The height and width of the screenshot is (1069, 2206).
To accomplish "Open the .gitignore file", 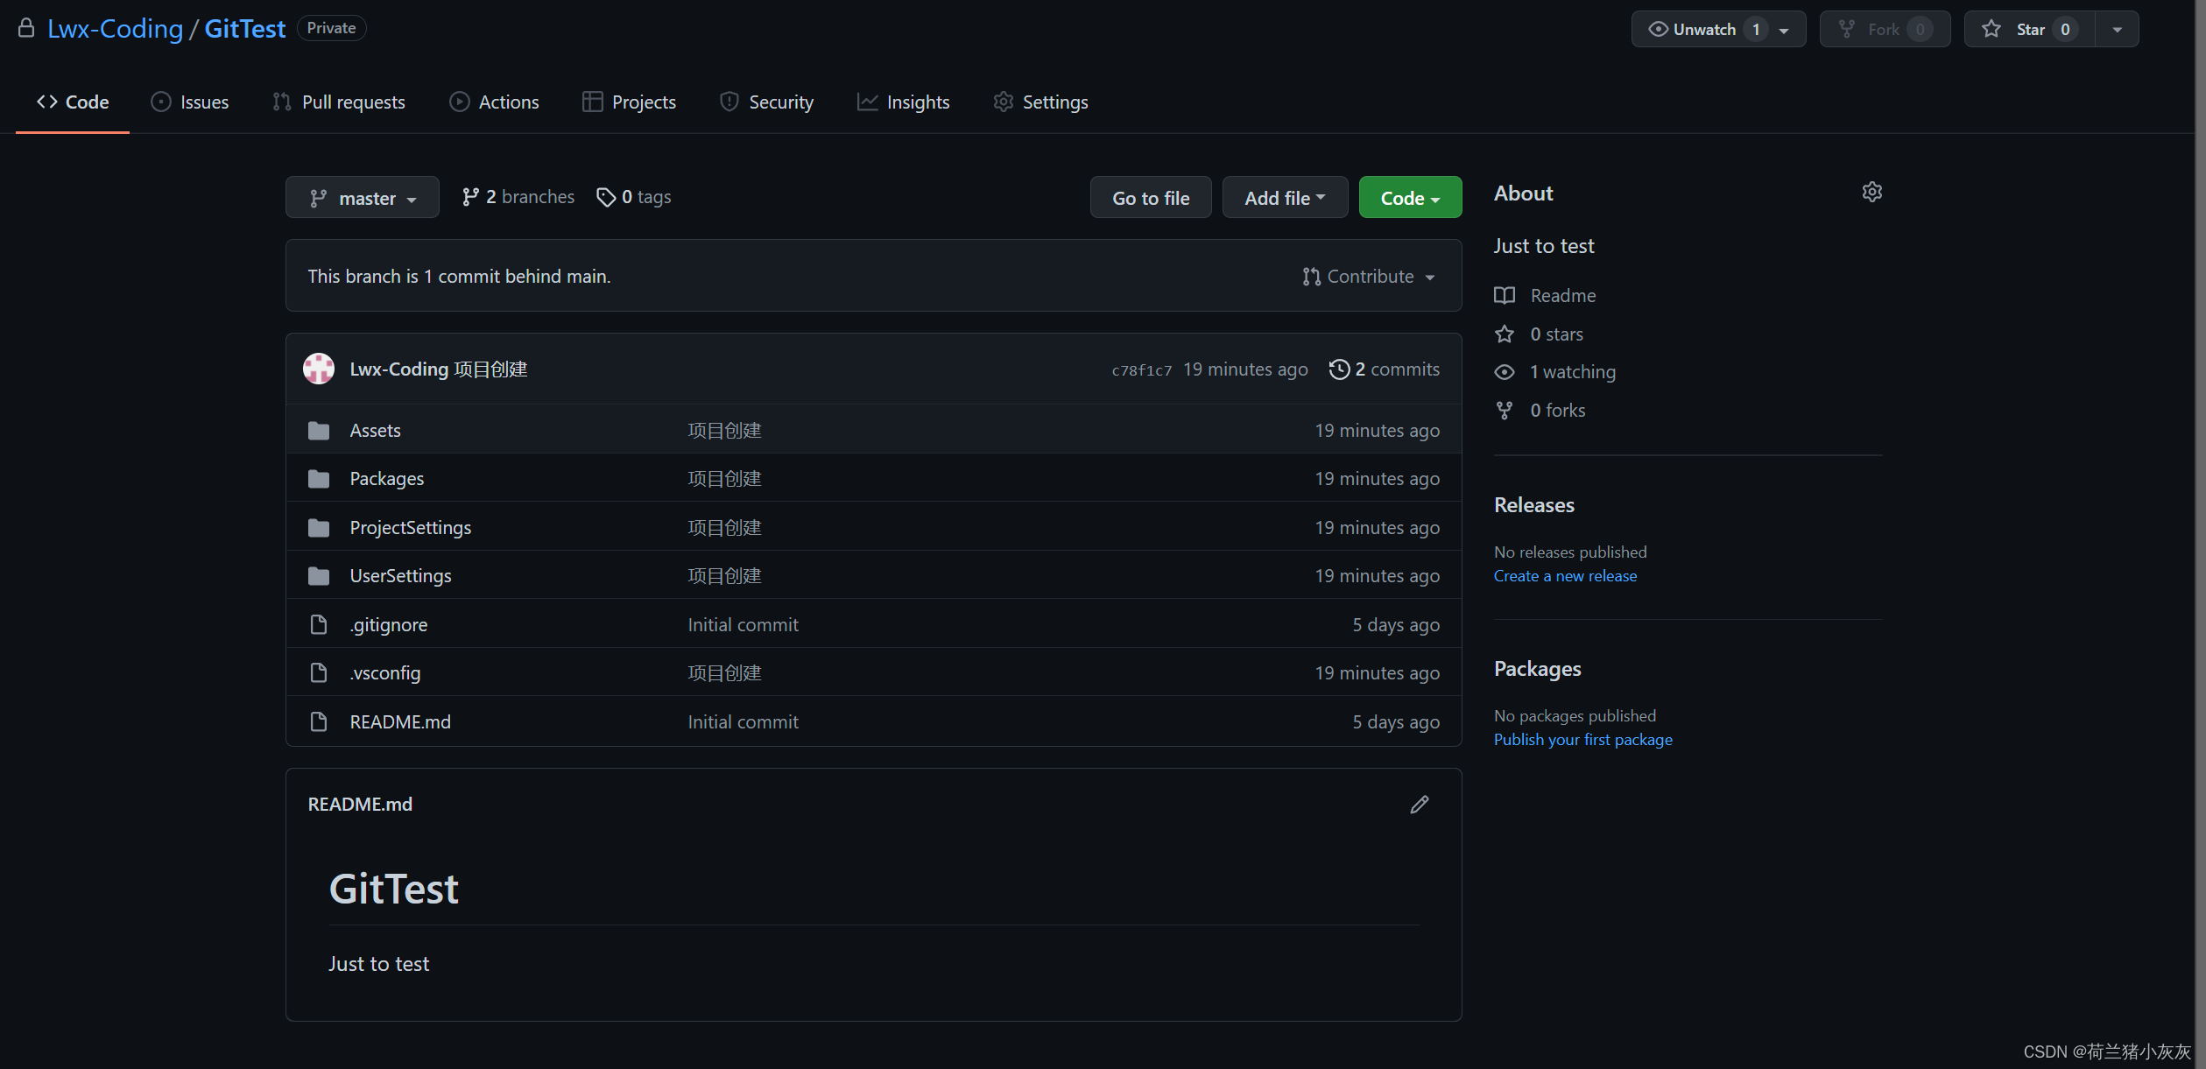I will click(388, 624).
